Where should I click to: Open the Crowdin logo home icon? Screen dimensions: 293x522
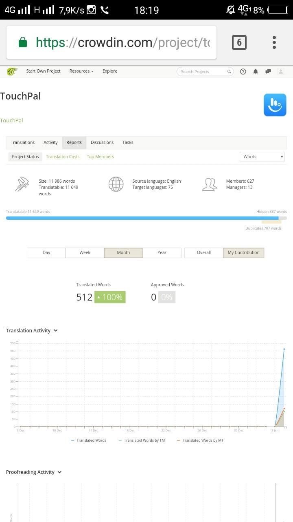coord(12,71)
